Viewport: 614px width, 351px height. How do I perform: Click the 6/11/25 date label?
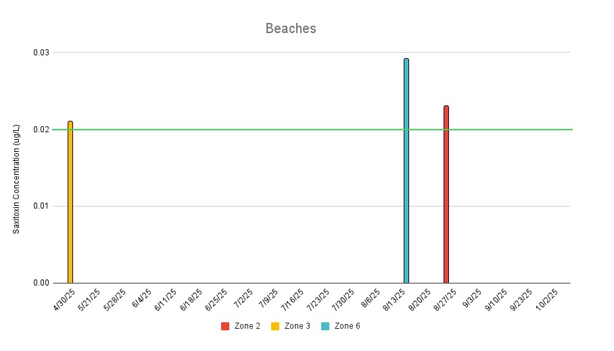click(x=166, y=299)
